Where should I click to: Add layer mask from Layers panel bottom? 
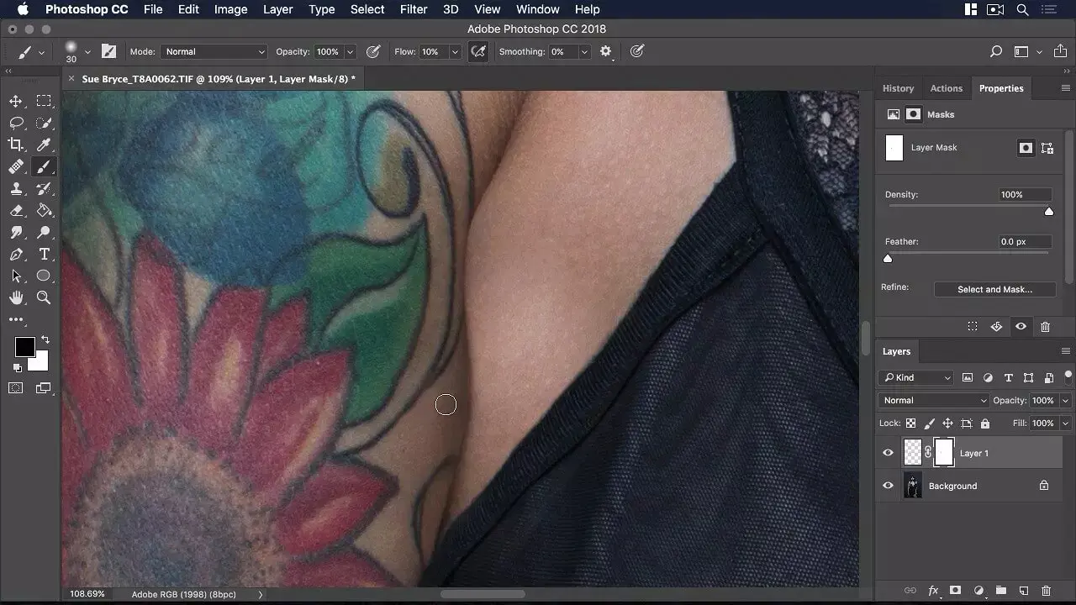click(x=955, y=591)
